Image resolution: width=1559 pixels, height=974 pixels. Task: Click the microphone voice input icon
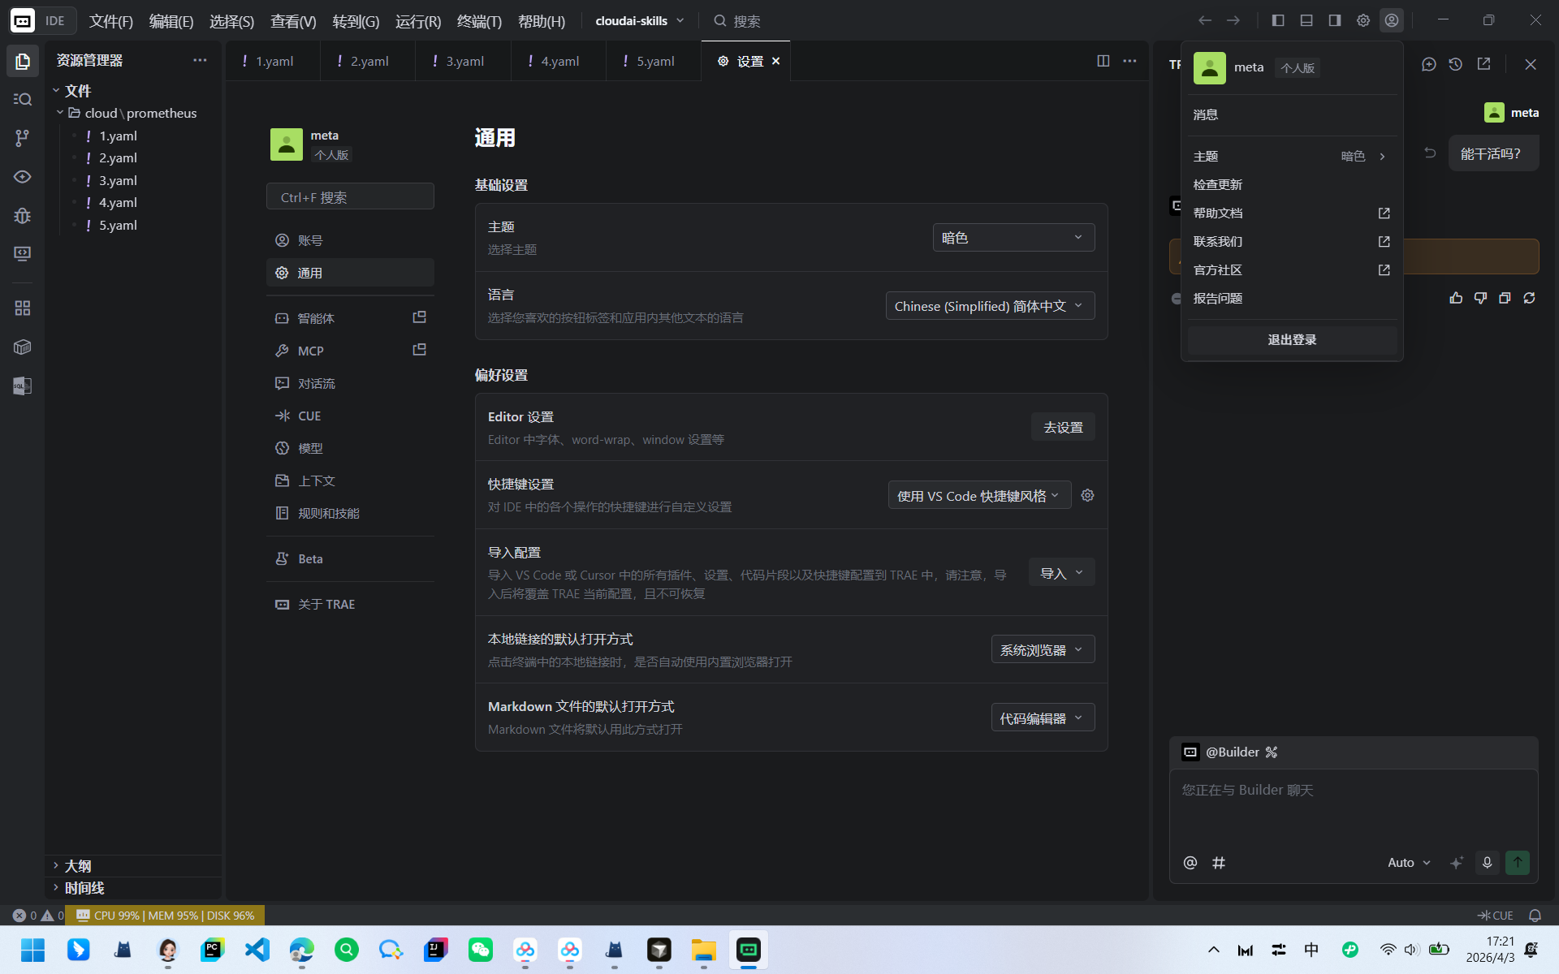click(1487, 862)
